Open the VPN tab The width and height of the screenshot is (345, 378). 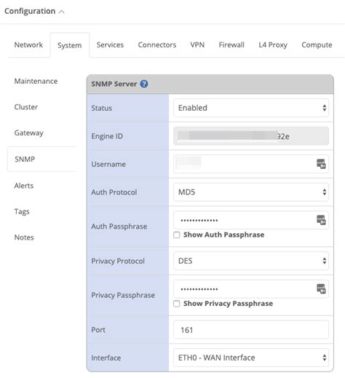[197, 45]
